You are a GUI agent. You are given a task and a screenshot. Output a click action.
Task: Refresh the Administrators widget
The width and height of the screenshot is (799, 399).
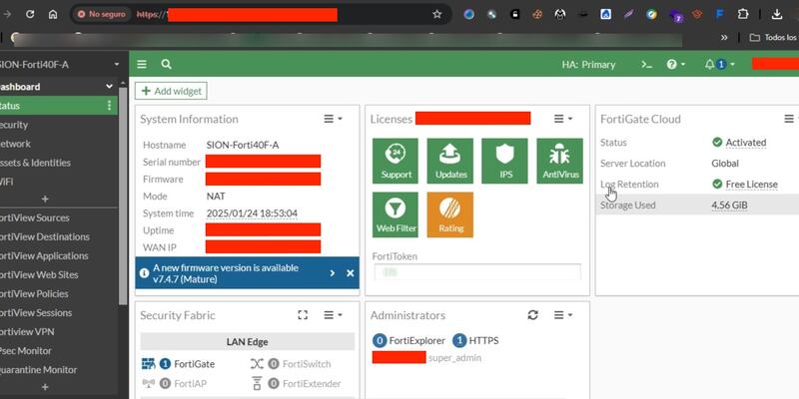[x=533, y=315]
